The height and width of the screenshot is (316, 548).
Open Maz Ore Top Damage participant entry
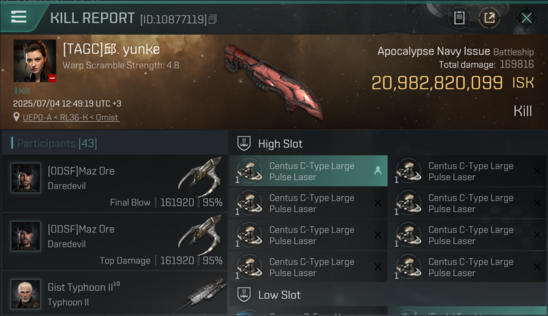[115, 241]
